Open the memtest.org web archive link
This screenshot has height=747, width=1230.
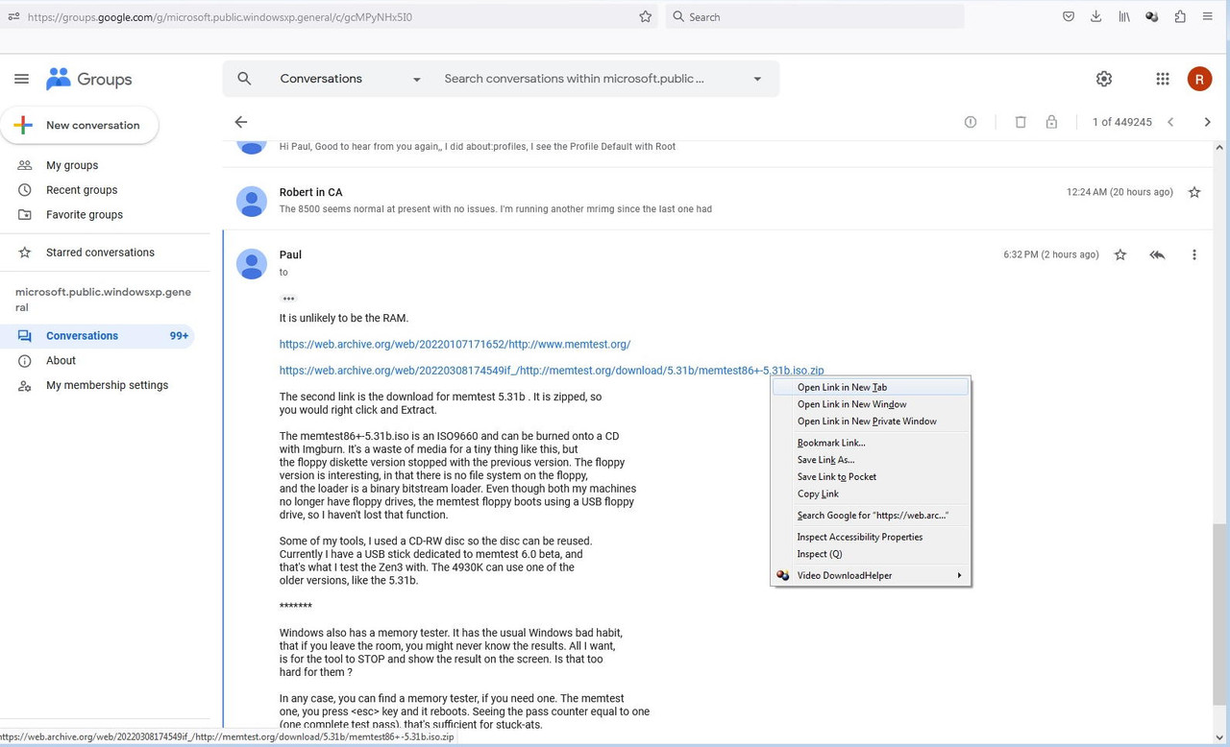[x=455, y=344]
